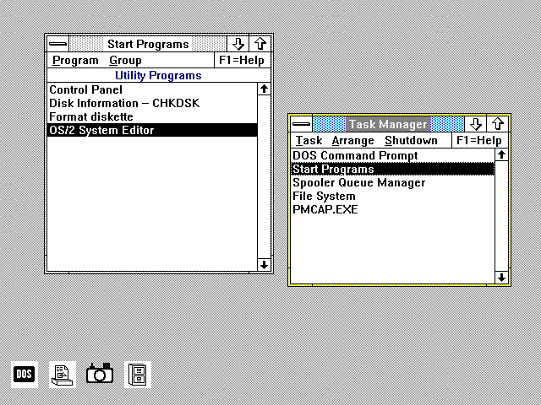Minimize the Start Programs window

(239, 44)
